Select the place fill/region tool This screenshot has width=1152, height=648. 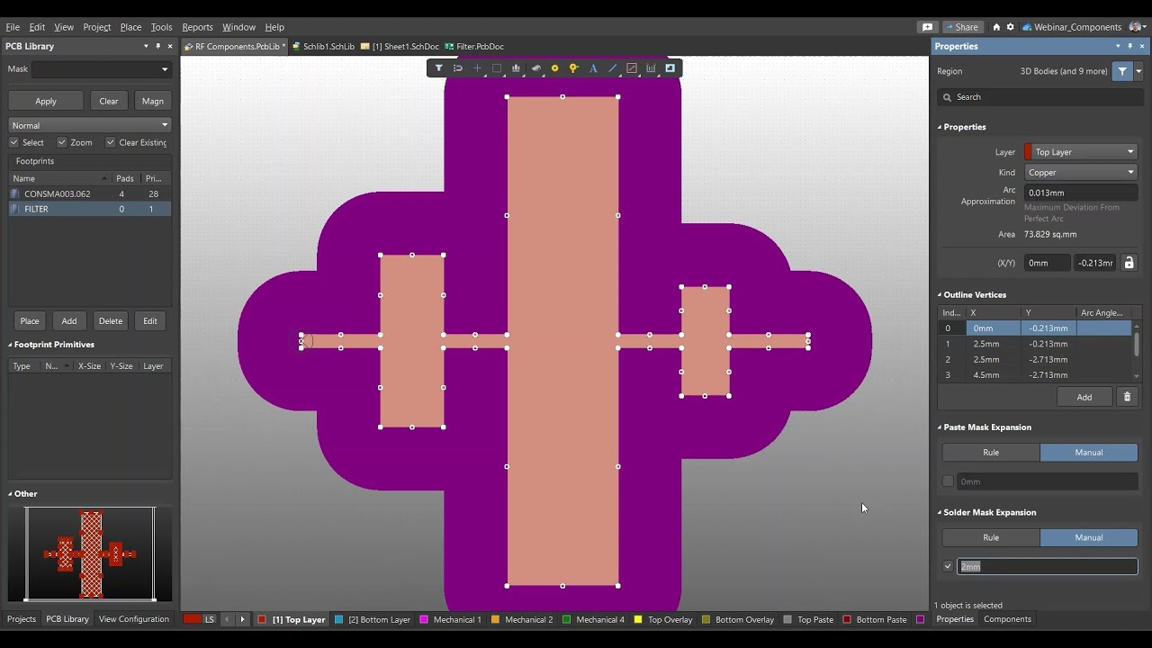pyautogui.click(x=670, y=68)
